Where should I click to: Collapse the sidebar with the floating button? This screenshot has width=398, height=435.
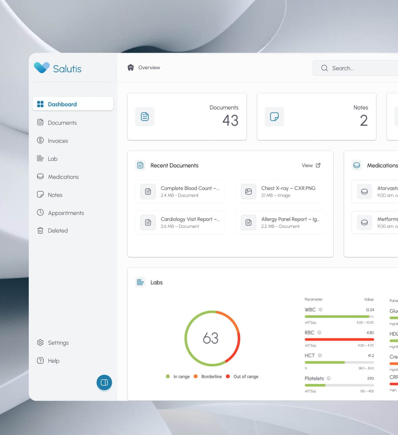(x=104, y=382)
